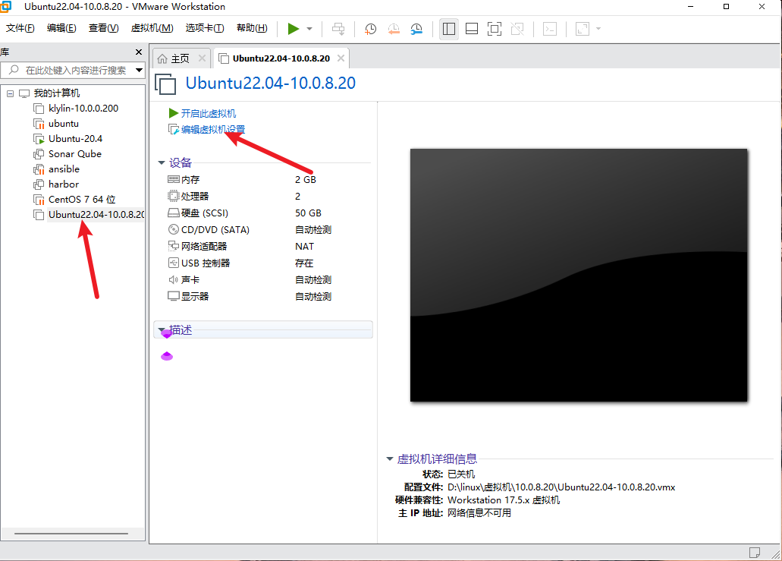Image resolution: width=782 pixels, height=561 pixels.
Task: Collapse the 设备 section header
Action: (161, 162)
